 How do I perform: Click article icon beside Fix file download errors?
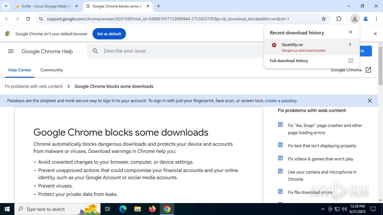pos(280,192)
